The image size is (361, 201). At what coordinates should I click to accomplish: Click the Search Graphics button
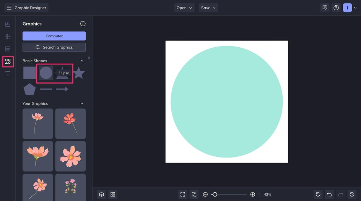[x=54, y=47]
